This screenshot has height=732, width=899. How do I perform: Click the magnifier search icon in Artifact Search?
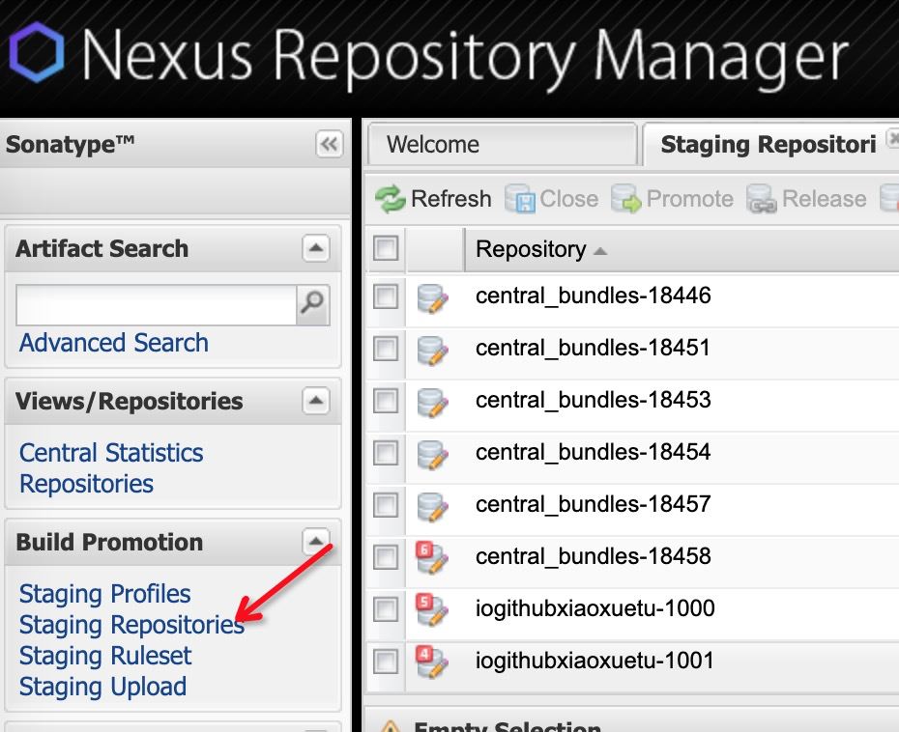click(x=312, y=305)
